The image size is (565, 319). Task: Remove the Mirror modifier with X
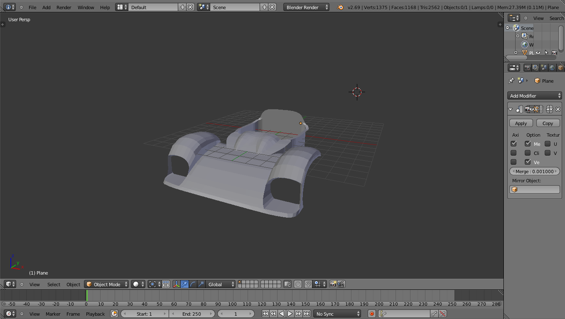558,109
